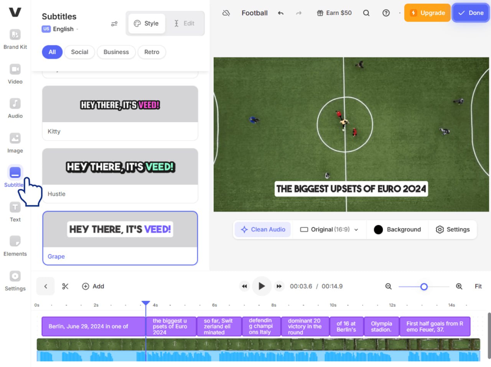Switch to the Edit tab for subtitles
This screenshot has height=367, width=491.
click(185, 23)
